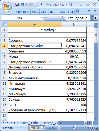Viewport: 99px width, 131px height.
Task: Click the vertical scrollbar down arrow
Action: pos(96,118)
